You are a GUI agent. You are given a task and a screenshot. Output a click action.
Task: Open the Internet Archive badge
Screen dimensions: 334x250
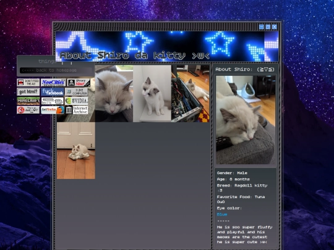click(x=77, y=110)
